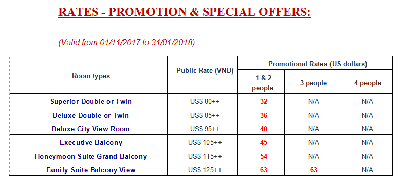Click the red 45 Executive Balcony rate

click(264, 142)
